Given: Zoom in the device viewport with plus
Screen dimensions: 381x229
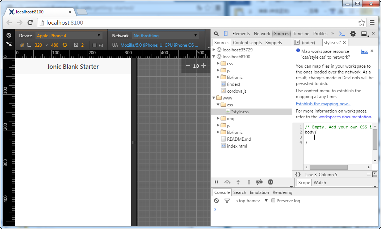Looking at the screenshot, I should pos(204,65).
